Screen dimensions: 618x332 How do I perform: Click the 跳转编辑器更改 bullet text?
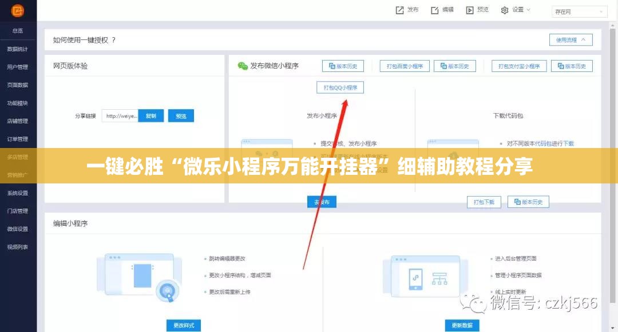coord(227,258)
